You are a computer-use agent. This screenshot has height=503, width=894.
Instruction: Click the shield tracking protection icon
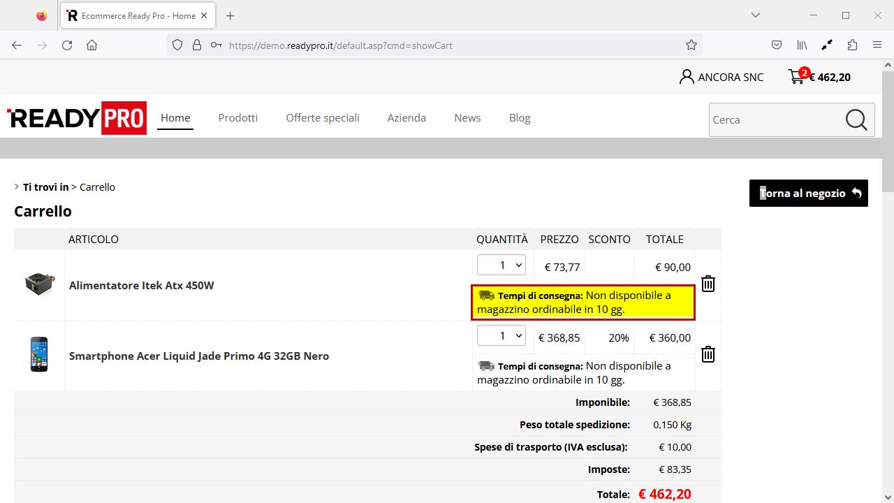click(177, 45)
